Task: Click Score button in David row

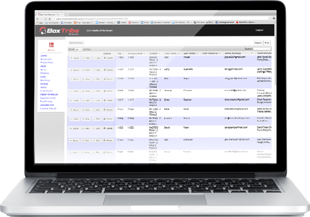Action: [x=75, y=129]
